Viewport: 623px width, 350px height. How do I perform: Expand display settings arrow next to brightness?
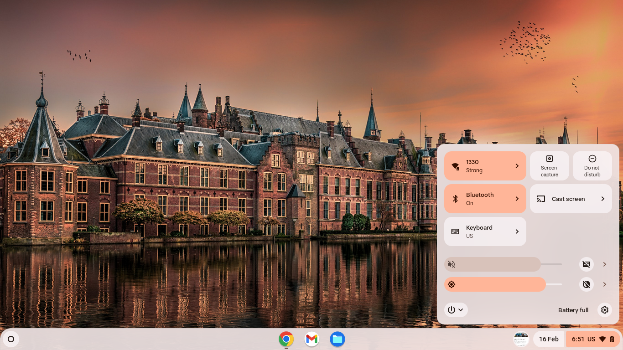(605, 284)
